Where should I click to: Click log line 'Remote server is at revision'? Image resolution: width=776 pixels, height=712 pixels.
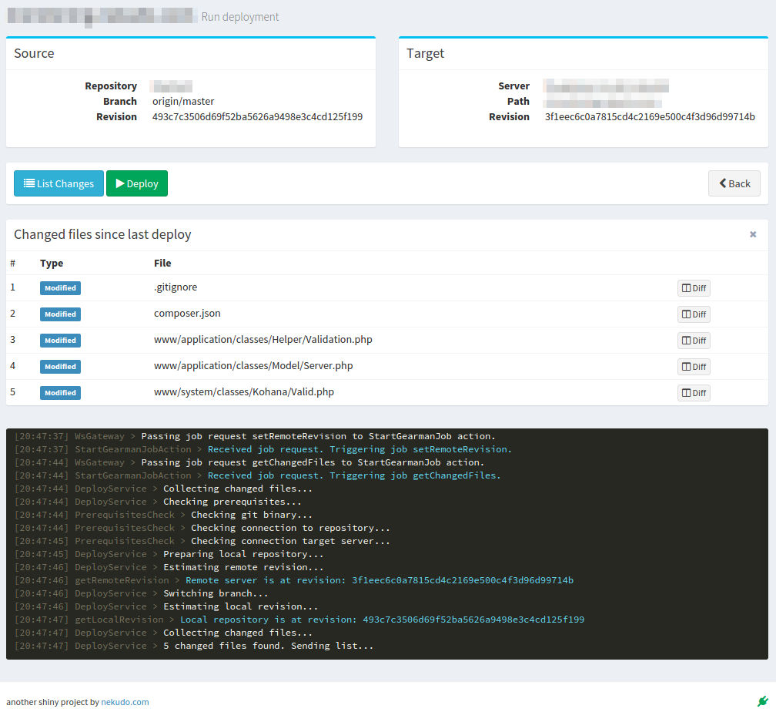(x=380, y=580)
